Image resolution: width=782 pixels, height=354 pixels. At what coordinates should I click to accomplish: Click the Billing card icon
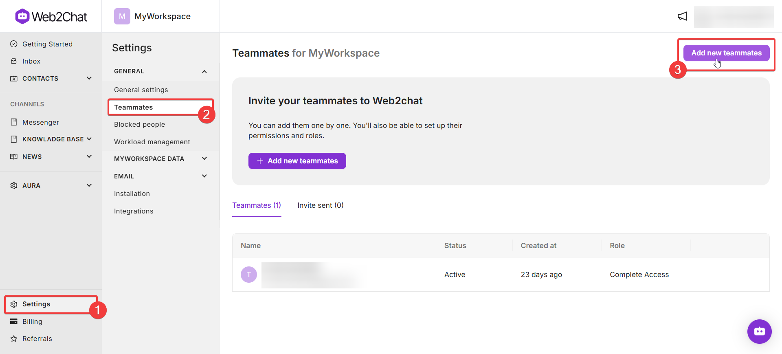click(14, 321)
